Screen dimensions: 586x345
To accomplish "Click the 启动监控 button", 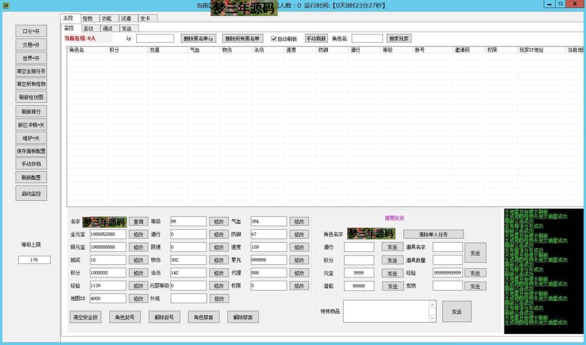I will pyautogui.click(x=31, y=193).
